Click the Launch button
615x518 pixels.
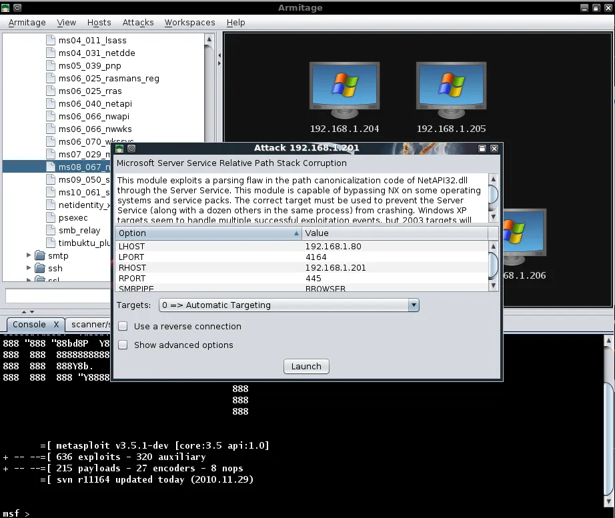(x=306, y=366)
